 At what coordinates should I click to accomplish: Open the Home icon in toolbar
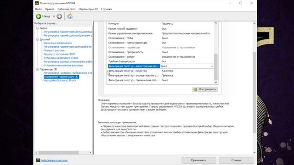(x=70, y=16)
